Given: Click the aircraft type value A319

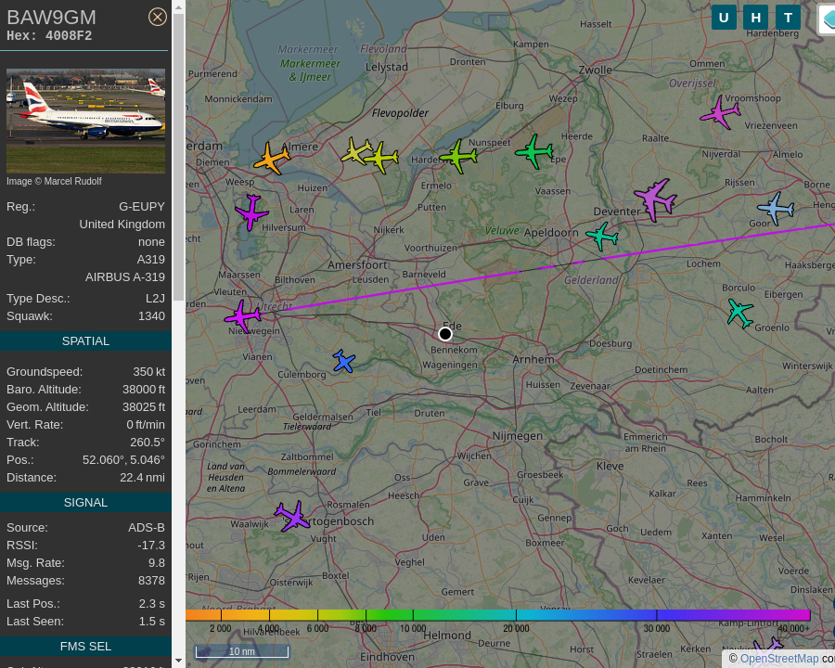Looking at the screenshot, I should pos(150,260).
